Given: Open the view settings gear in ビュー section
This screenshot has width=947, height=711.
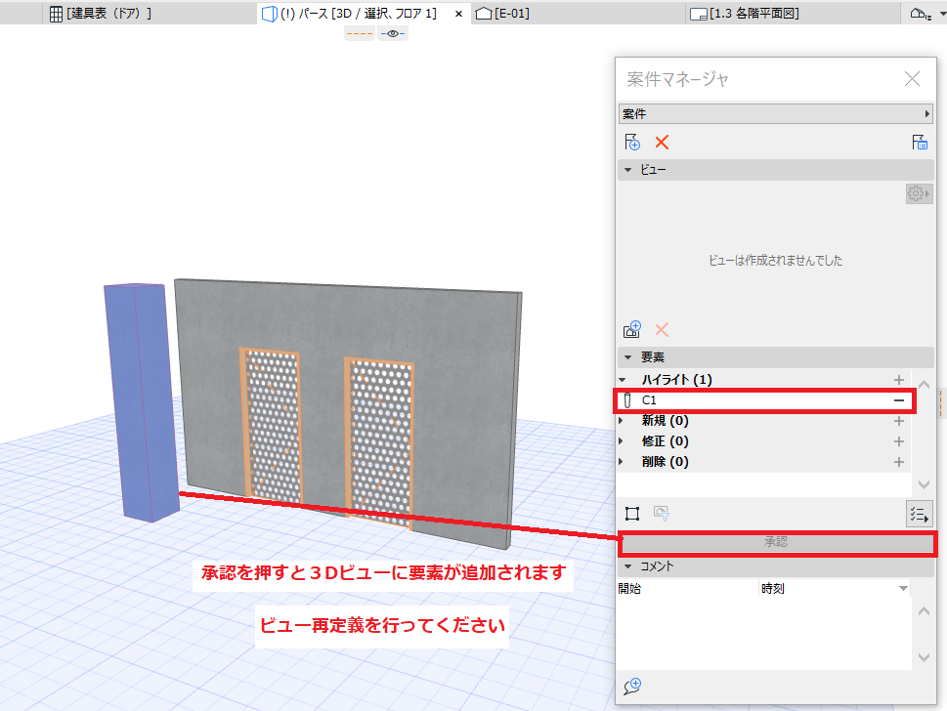Looking at the screenshot, I should point(919,193).
